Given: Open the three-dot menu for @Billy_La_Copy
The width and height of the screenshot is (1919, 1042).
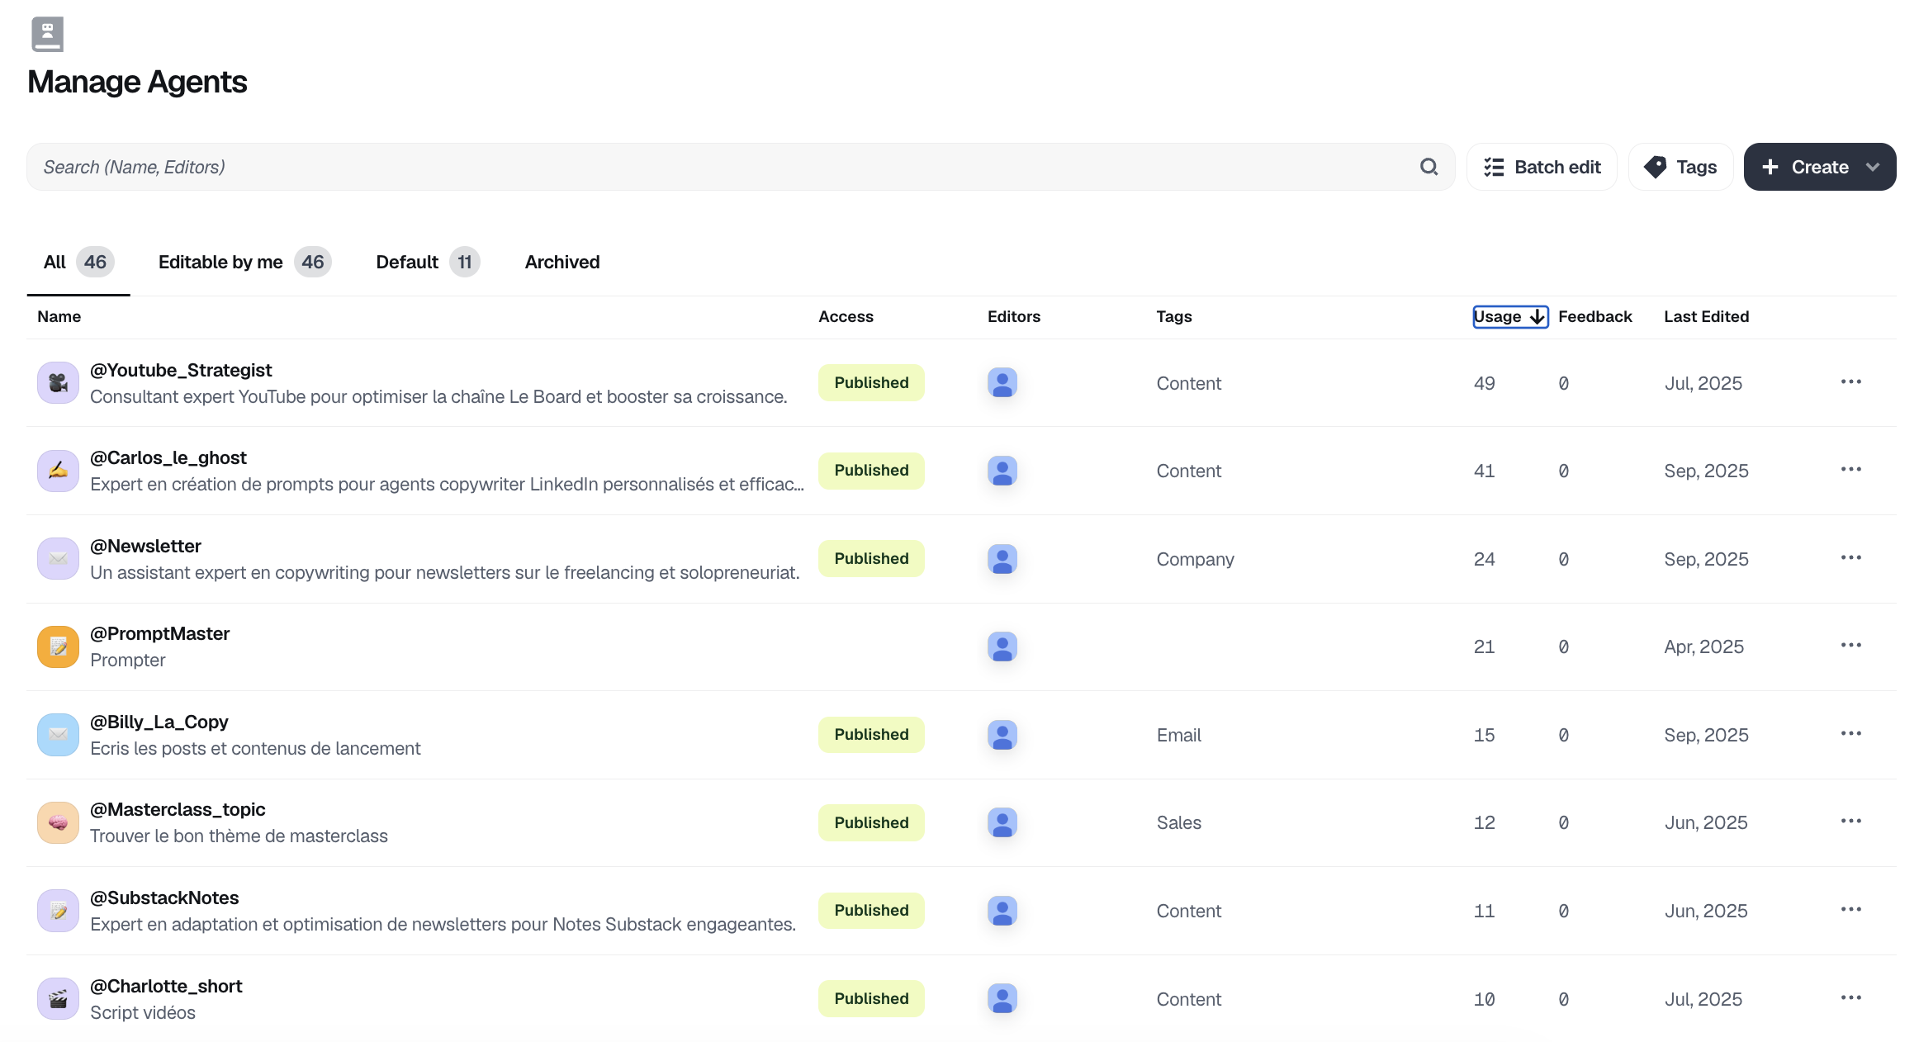Looking at the screenshot, I should click(1850, 734).
